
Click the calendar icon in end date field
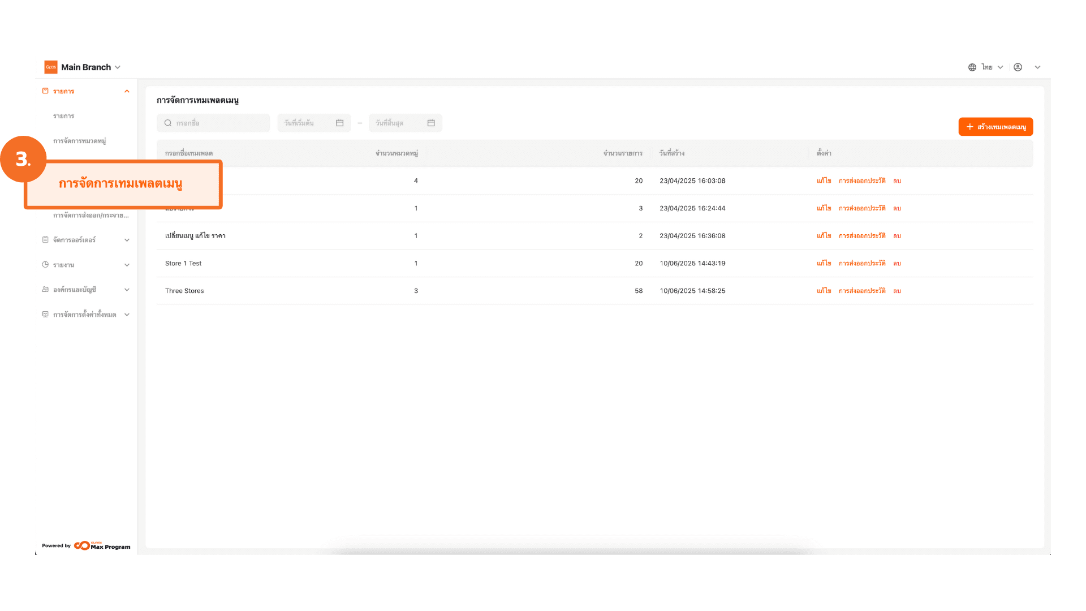431,123
